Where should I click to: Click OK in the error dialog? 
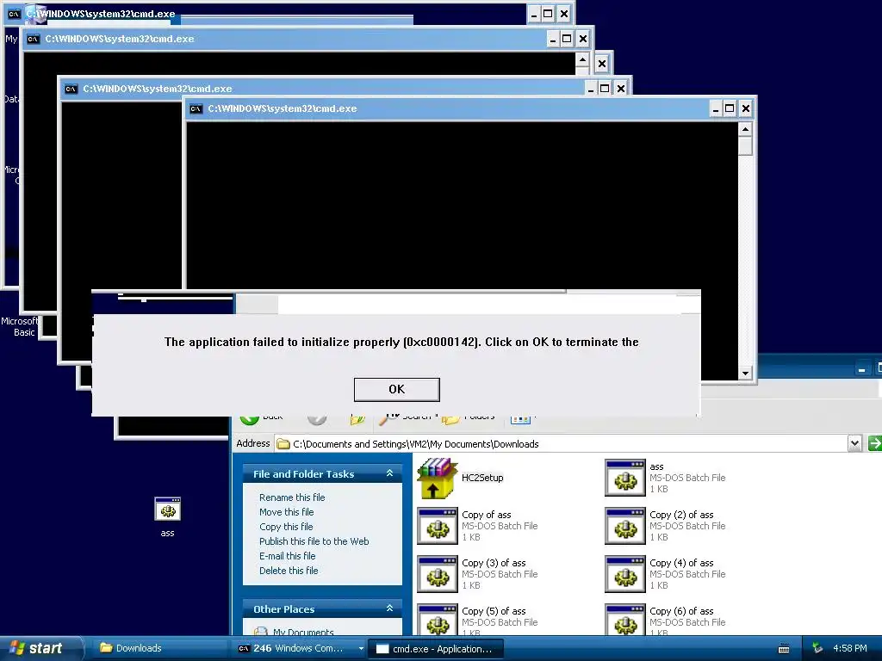pos(396,390)
